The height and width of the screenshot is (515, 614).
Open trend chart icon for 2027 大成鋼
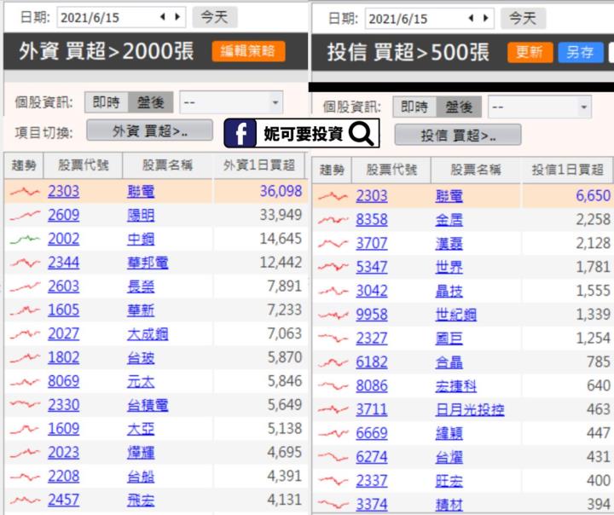(x=24, y=333)
